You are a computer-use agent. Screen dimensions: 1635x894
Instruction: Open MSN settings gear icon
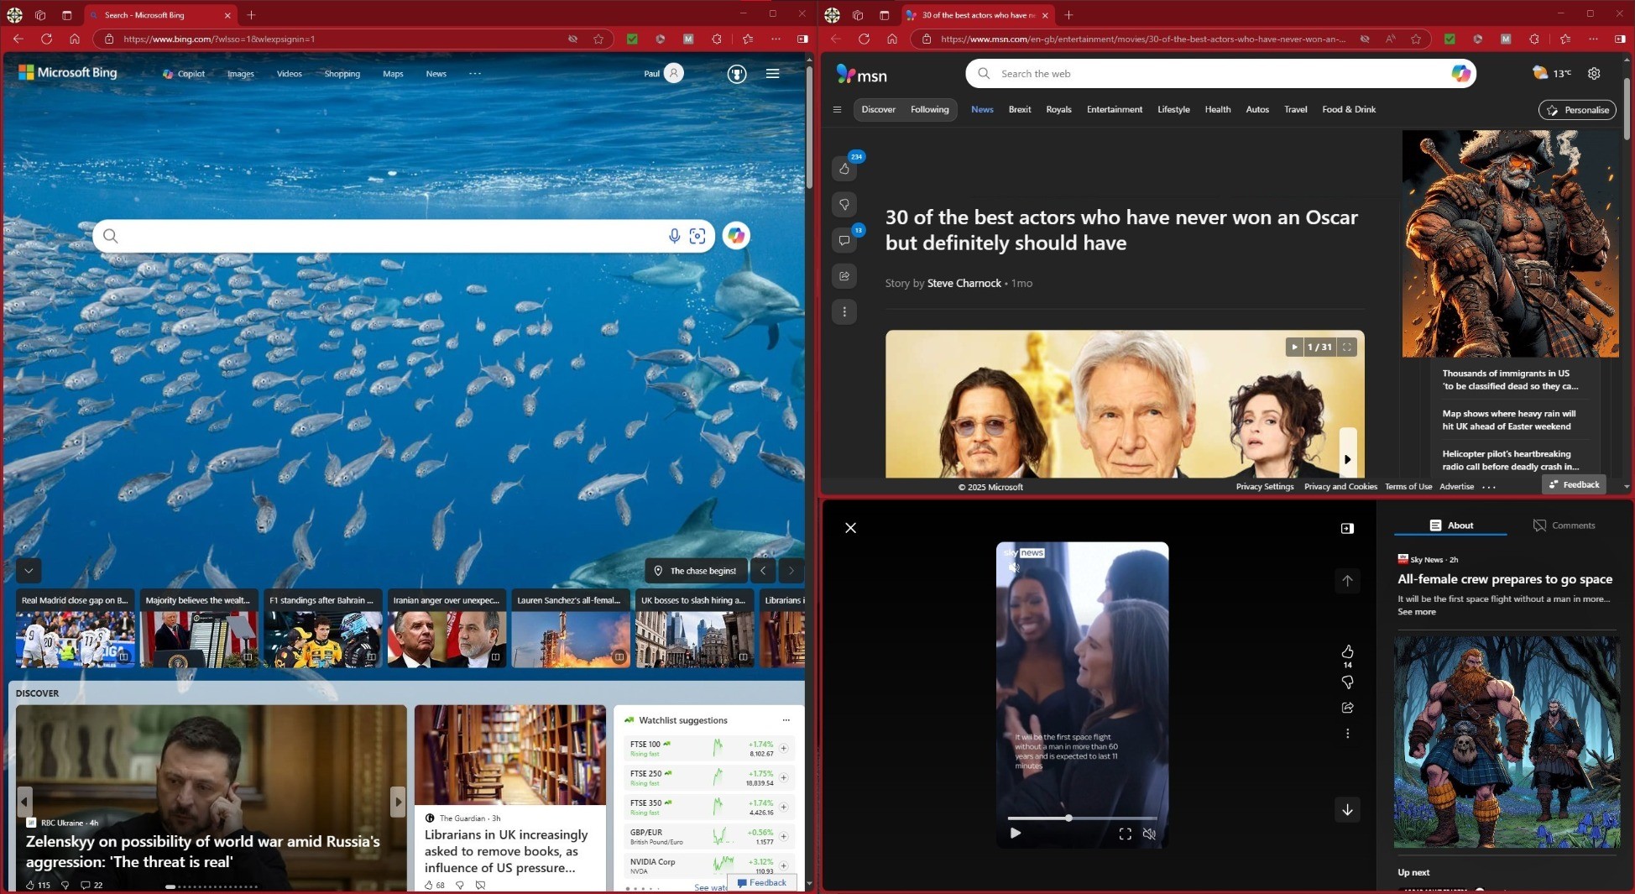coord(1594,74)
